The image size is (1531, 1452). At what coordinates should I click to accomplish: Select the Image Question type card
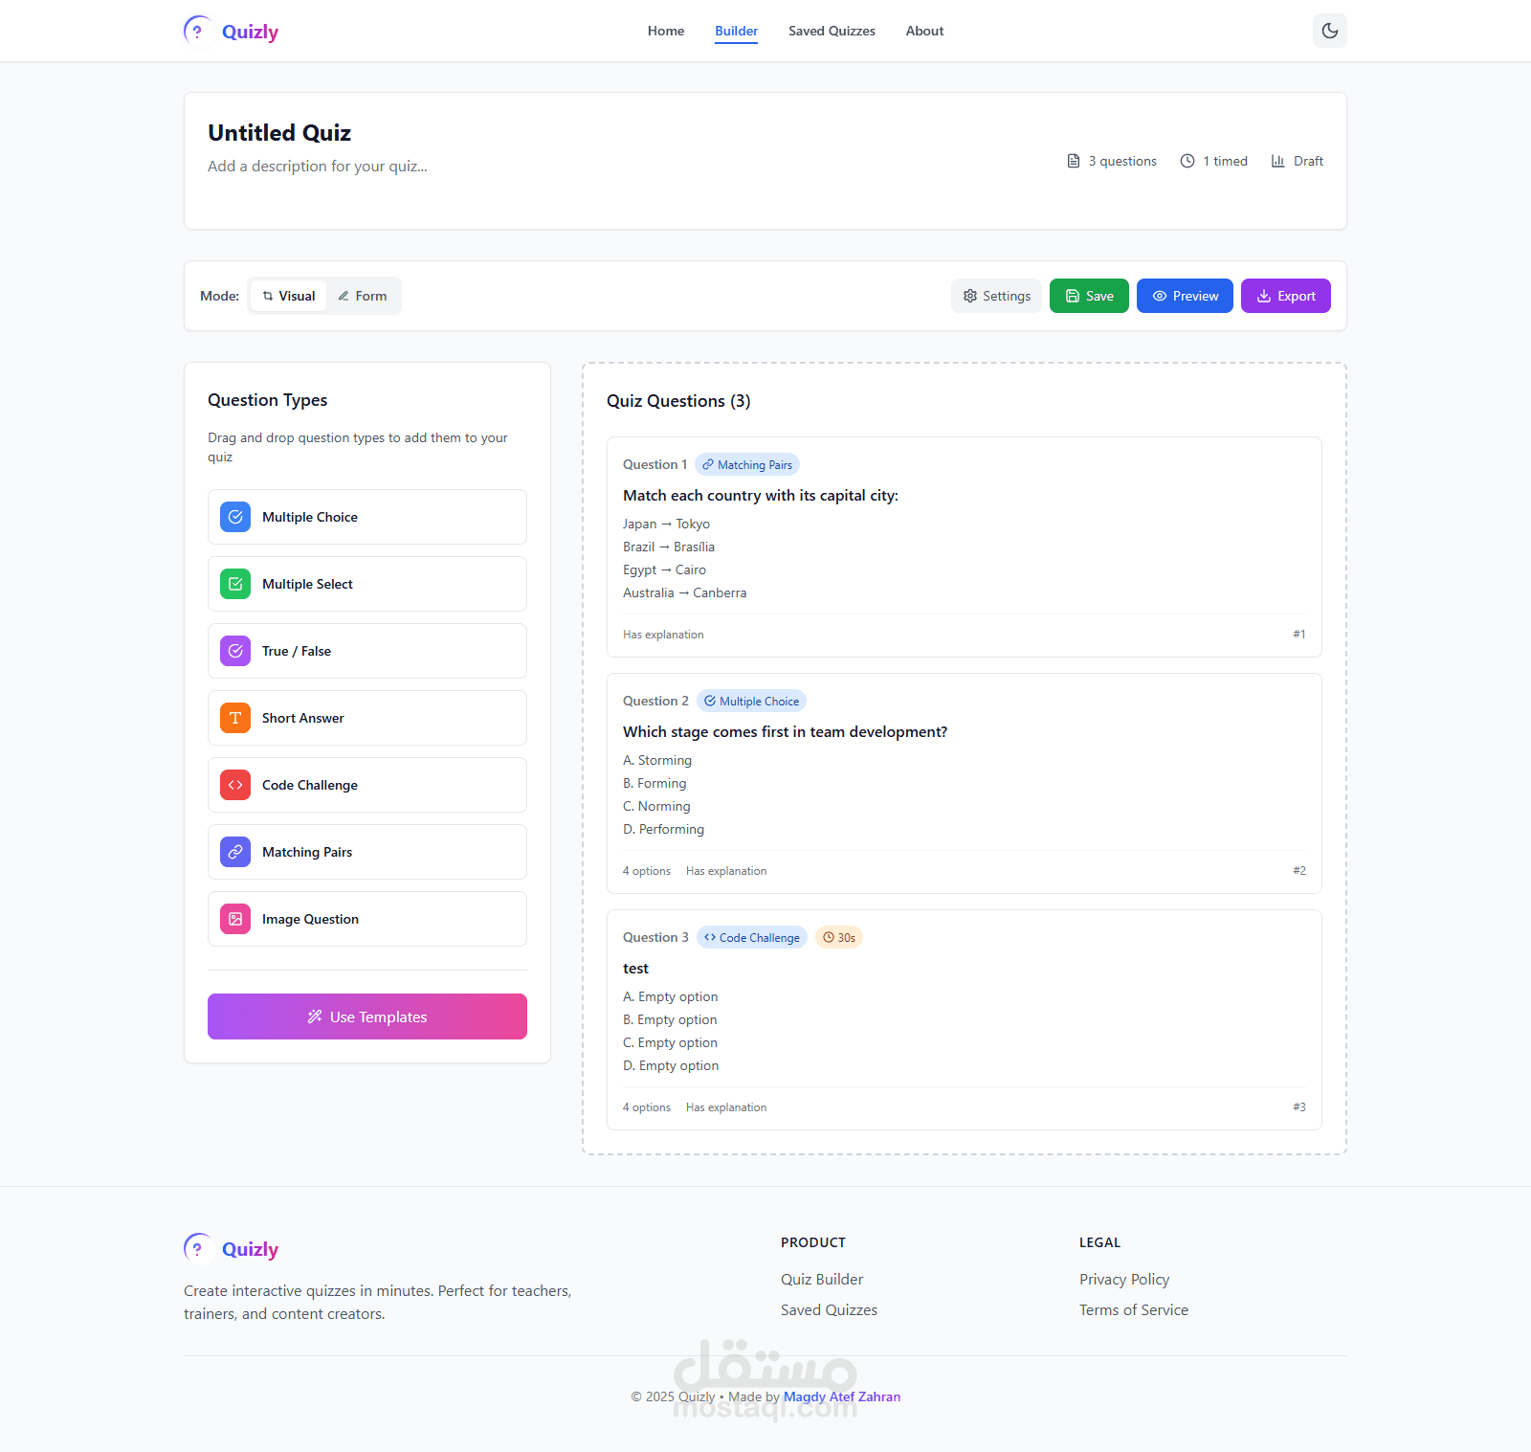tap(367, 919)
